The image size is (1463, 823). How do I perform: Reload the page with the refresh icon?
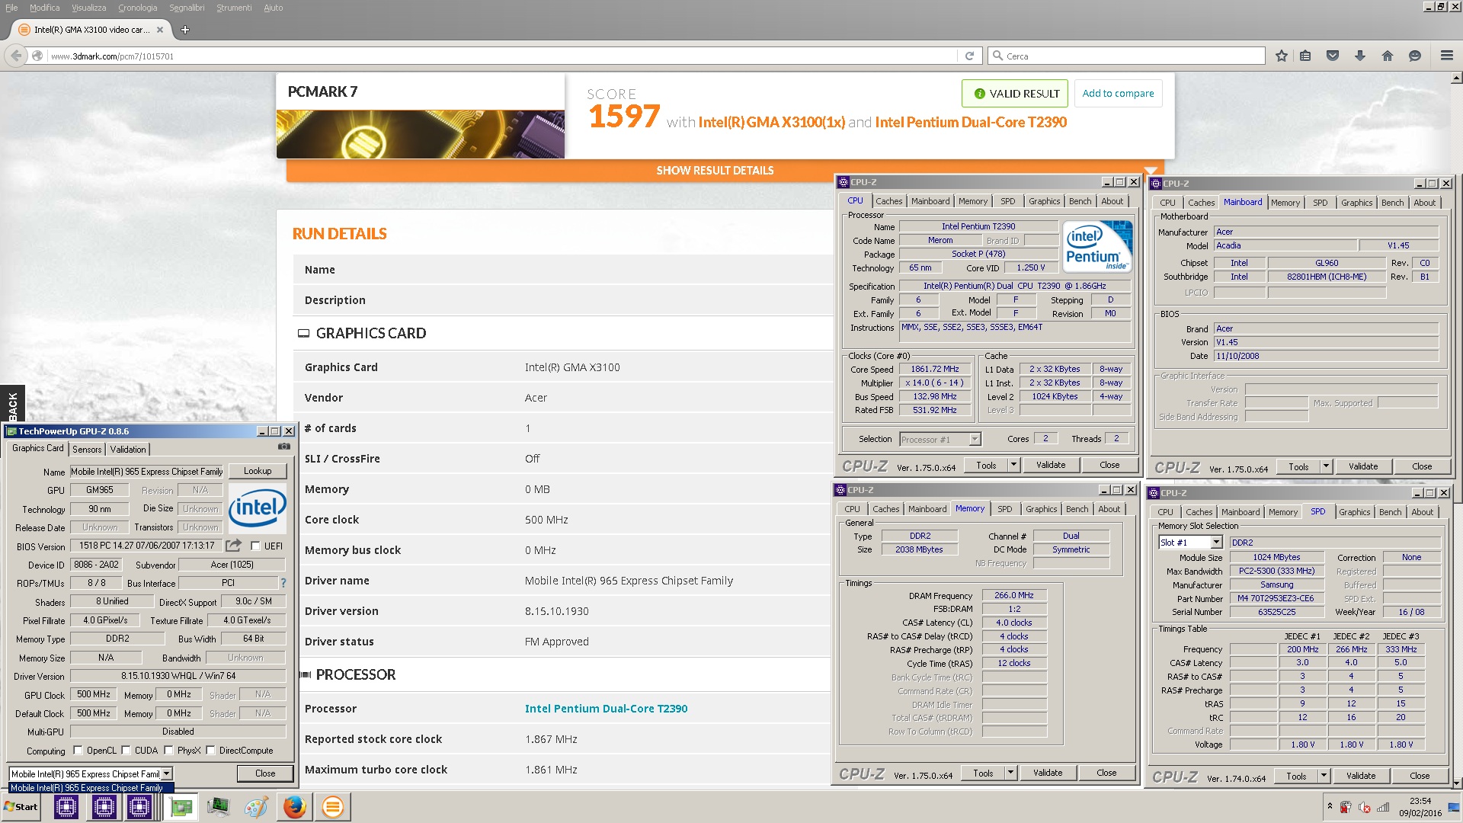coord(969,56)
